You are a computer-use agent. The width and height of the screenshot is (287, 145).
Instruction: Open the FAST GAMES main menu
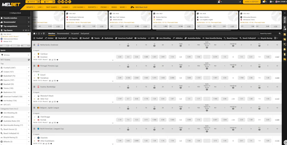click(x=52, y=7)
